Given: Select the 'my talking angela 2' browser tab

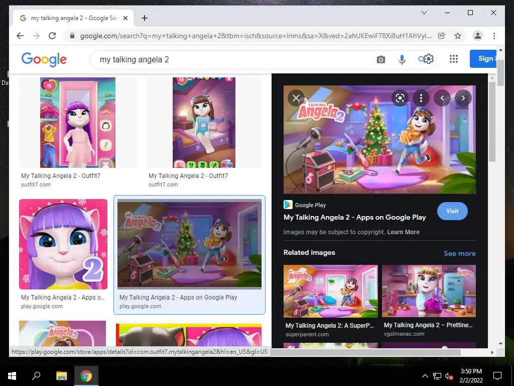Looking at the screenshot, I should coord(73,18).
